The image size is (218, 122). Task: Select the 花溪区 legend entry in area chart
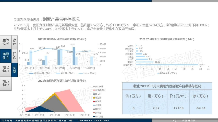pyautogui.click(x=97, y=101)
